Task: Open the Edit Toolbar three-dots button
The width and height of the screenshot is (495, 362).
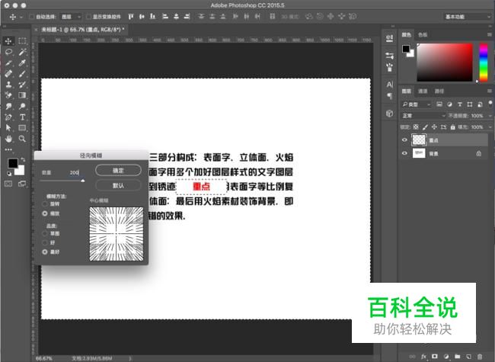Action: [x=8, y=149]
